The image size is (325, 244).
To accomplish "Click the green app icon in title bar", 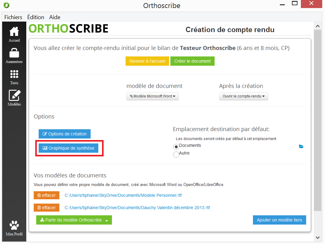I will 6,6.
